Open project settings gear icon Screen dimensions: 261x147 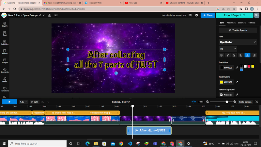[196, 15]
